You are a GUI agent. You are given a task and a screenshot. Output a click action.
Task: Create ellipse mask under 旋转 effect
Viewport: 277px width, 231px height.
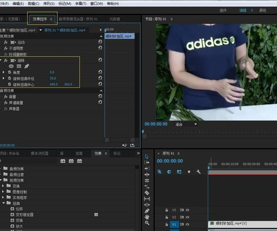click(x=11, y=66)
